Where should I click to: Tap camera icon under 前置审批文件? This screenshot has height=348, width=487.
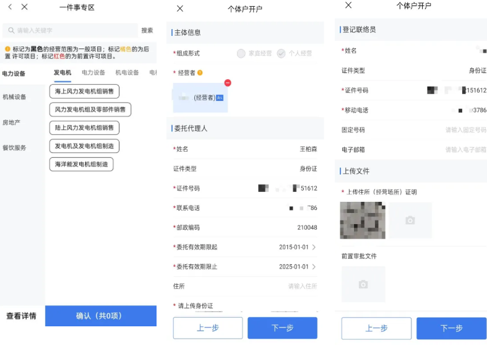363,284
